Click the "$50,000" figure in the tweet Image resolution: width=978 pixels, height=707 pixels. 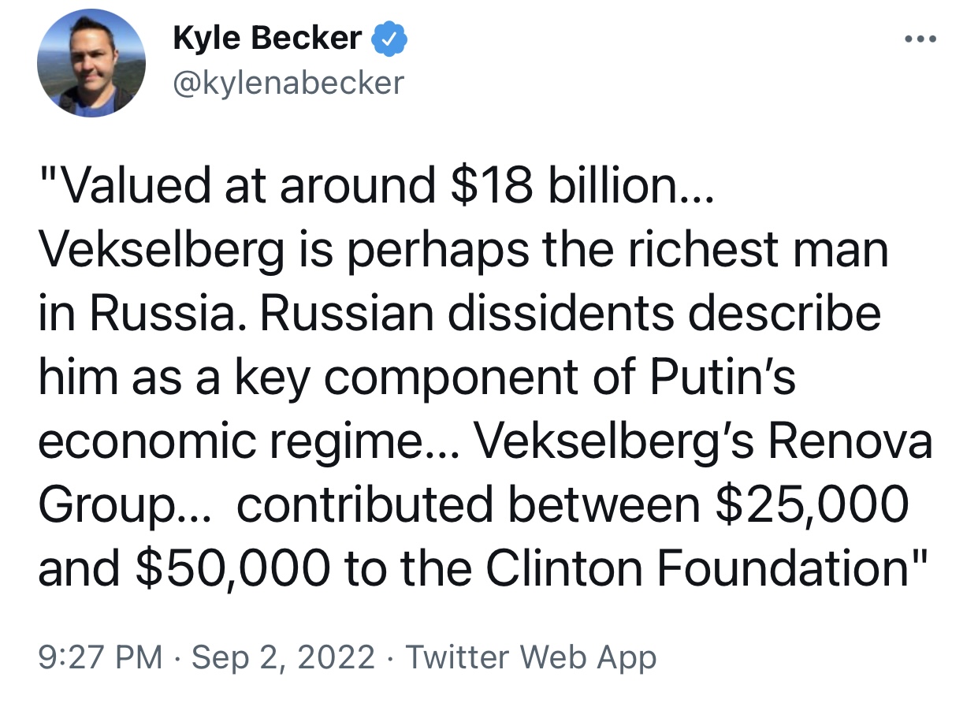click(x=232, y=569)
